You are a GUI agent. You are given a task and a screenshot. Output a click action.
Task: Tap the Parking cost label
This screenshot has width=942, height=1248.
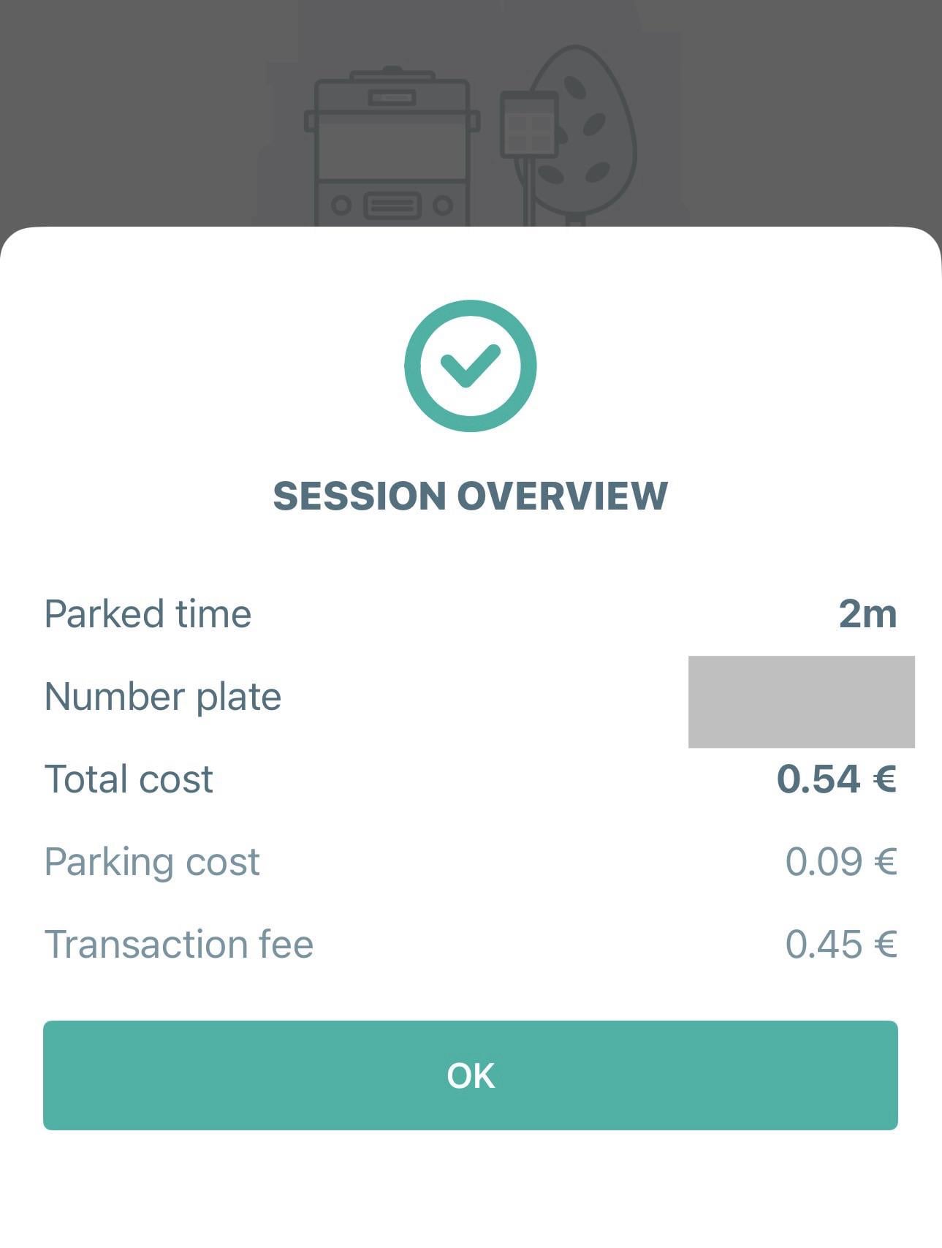point(152,861)
